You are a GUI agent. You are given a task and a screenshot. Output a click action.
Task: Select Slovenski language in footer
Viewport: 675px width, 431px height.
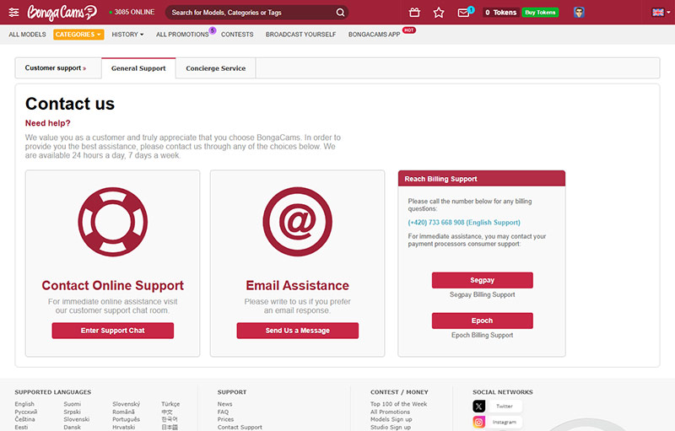(x=77, y=419)
